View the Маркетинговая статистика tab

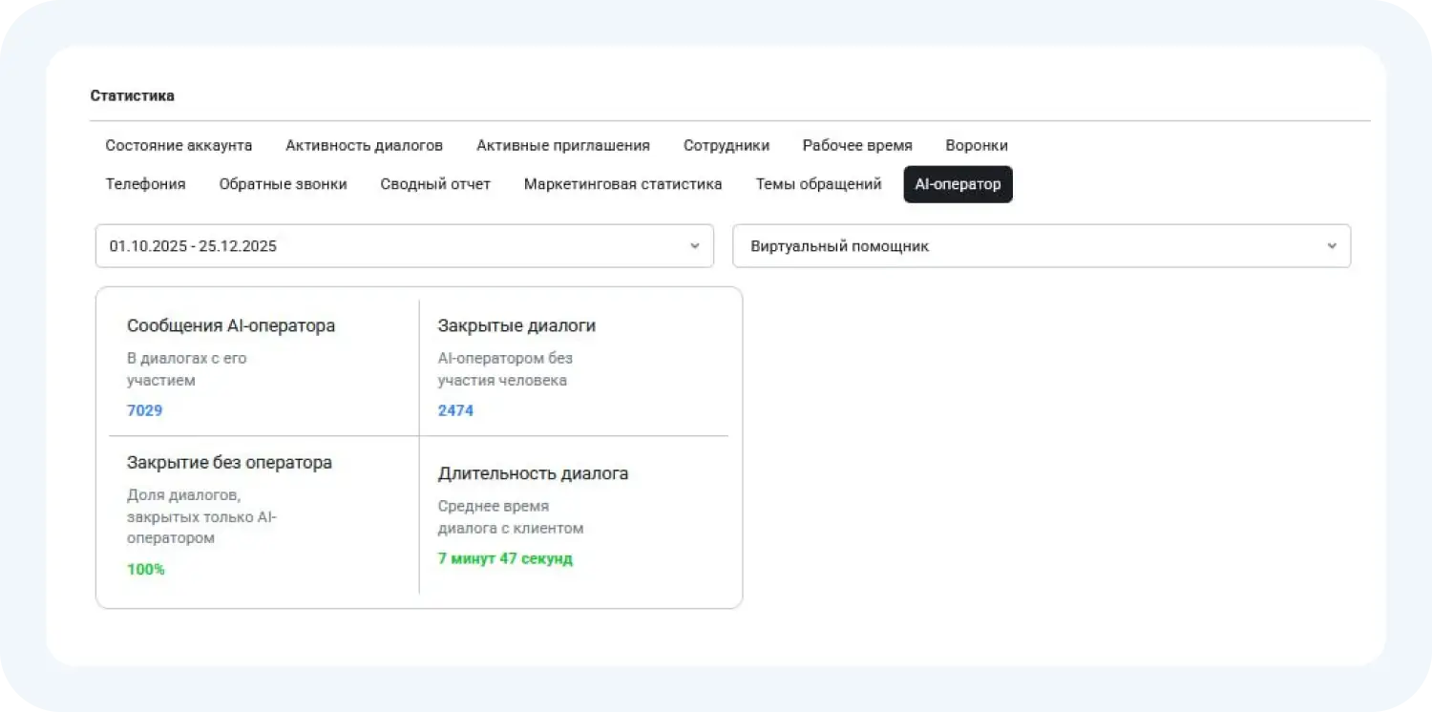(x=622, y=184)
